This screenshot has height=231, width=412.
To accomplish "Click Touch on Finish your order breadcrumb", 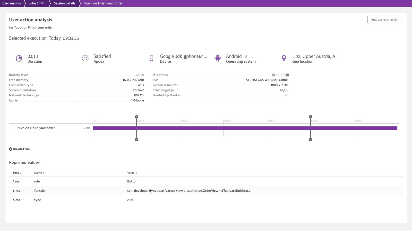I will tap(103, 3).
